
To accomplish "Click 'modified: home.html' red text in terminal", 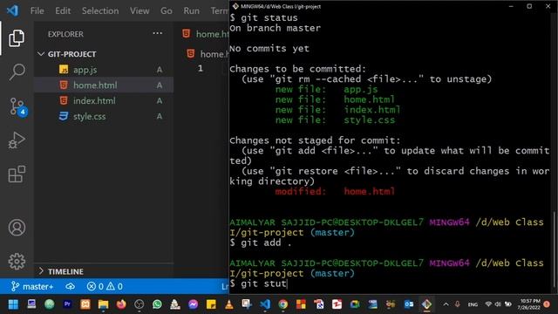I will [335, 192].
